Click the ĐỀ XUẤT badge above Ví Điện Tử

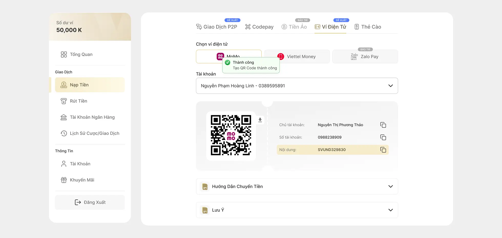(x=341, y=20)
